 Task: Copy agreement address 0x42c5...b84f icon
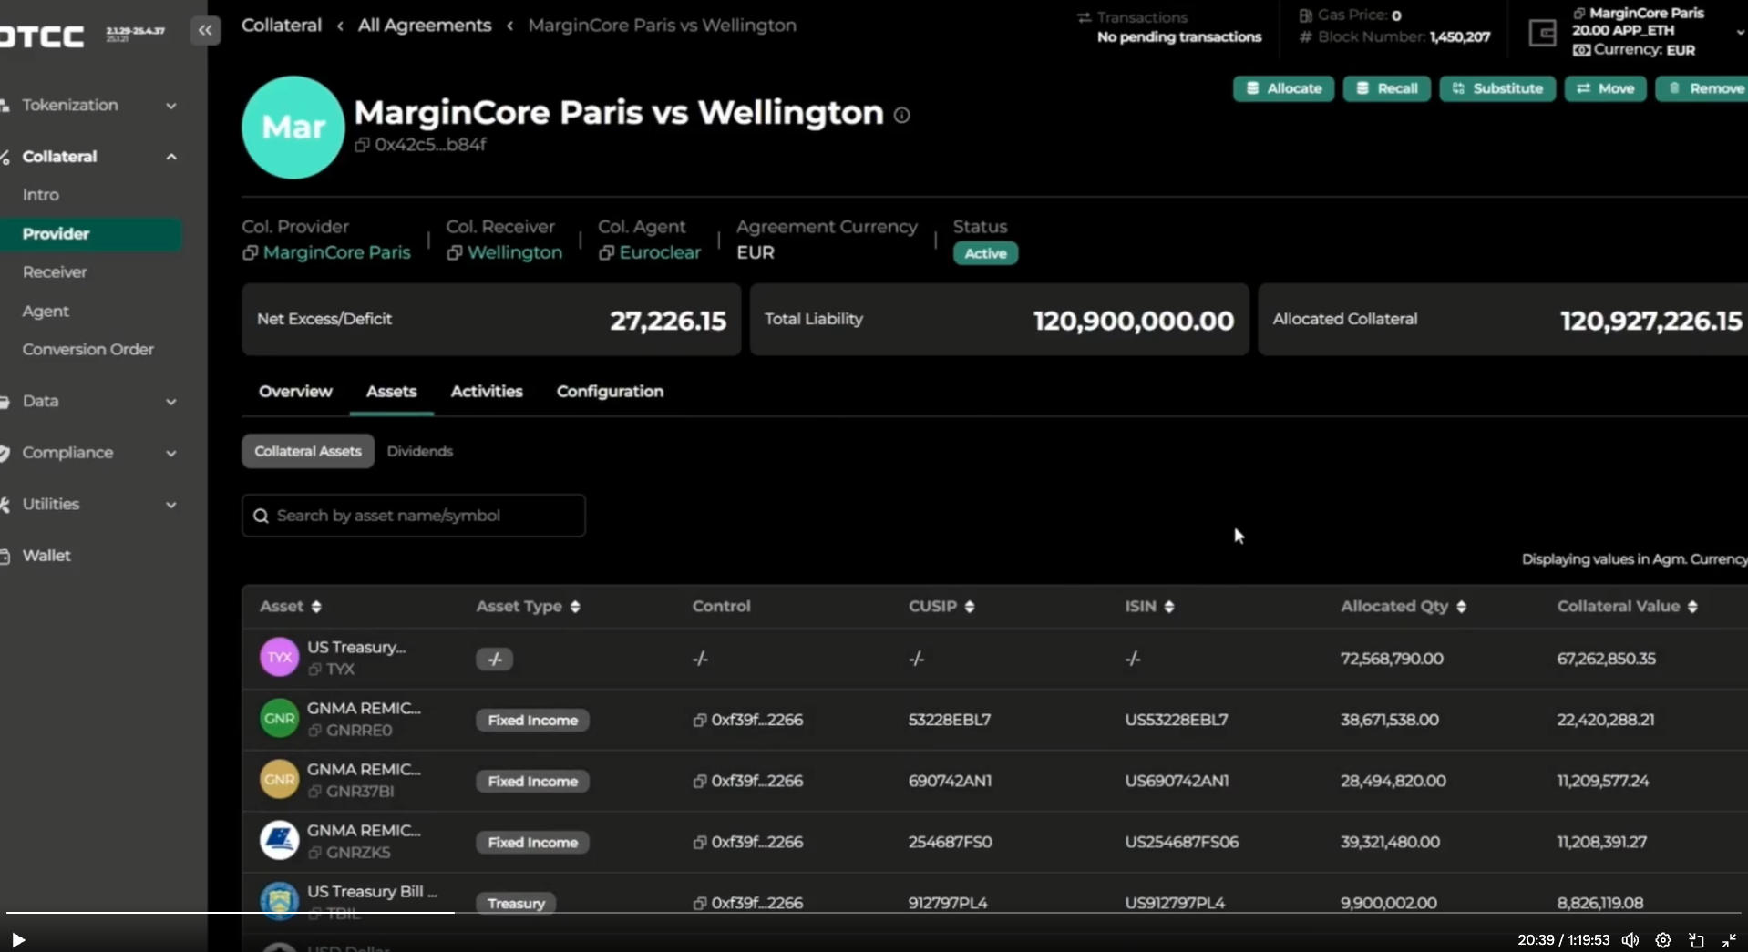click(x=362, y=145)
